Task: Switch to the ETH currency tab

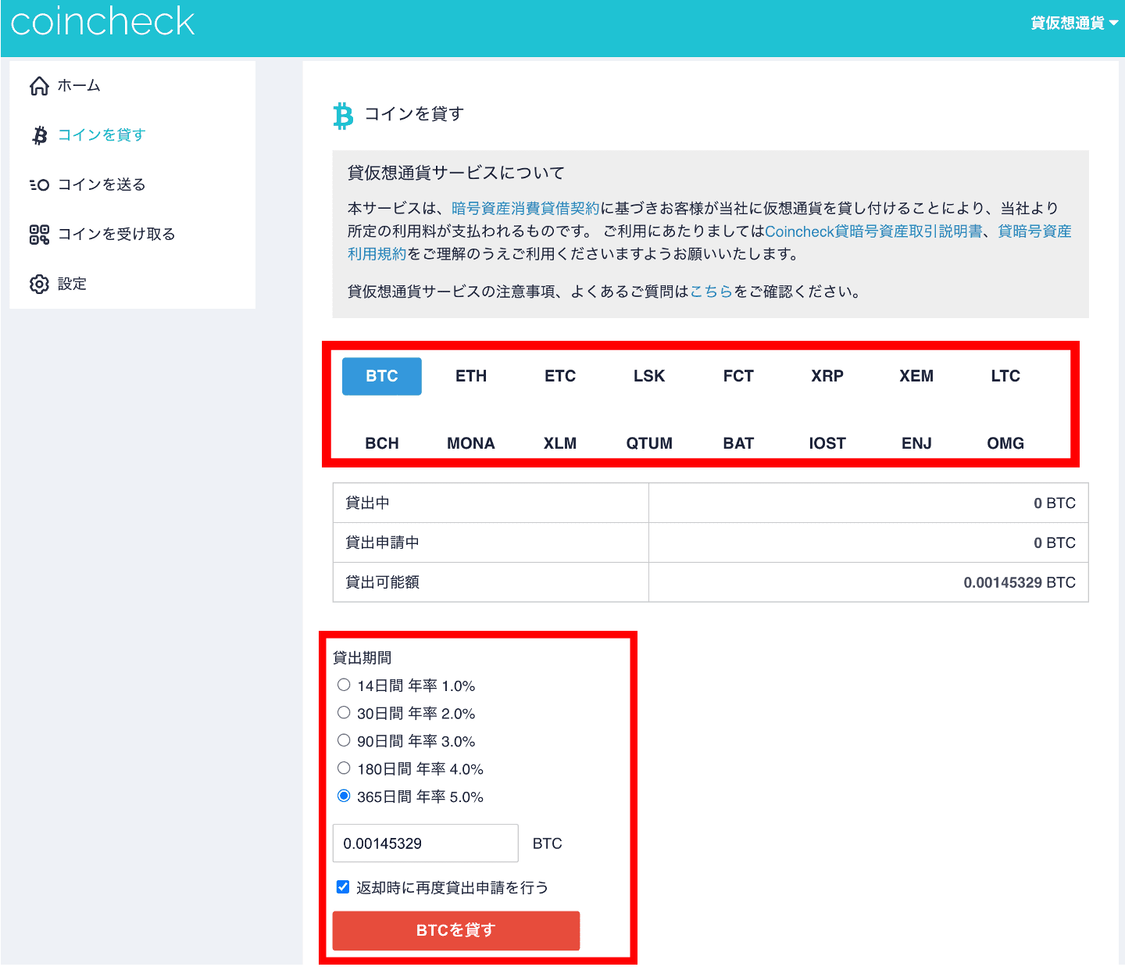Action: (x=471, y=376)
